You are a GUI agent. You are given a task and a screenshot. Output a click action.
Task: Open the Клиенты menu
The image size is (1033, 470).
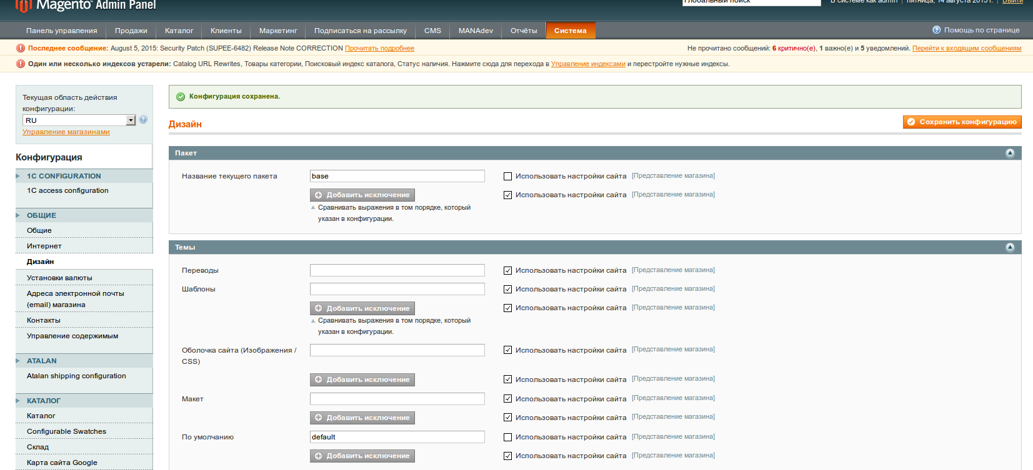(226, 31)
